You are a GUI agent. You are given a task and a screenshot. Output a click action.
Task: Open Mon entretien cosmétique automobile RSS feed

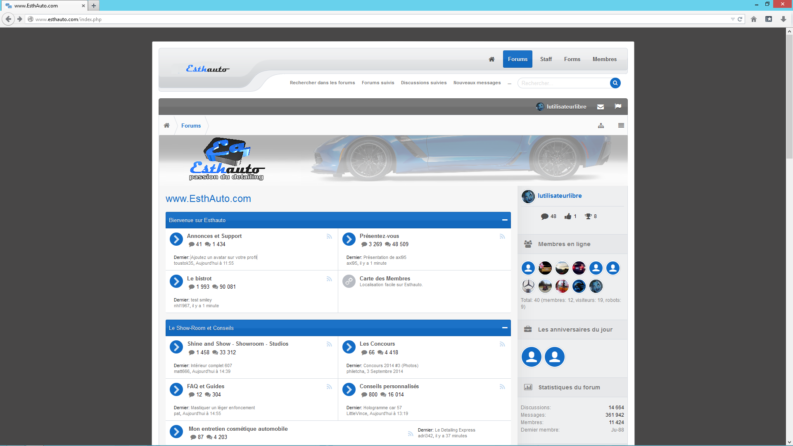click(x=411, y=434)
